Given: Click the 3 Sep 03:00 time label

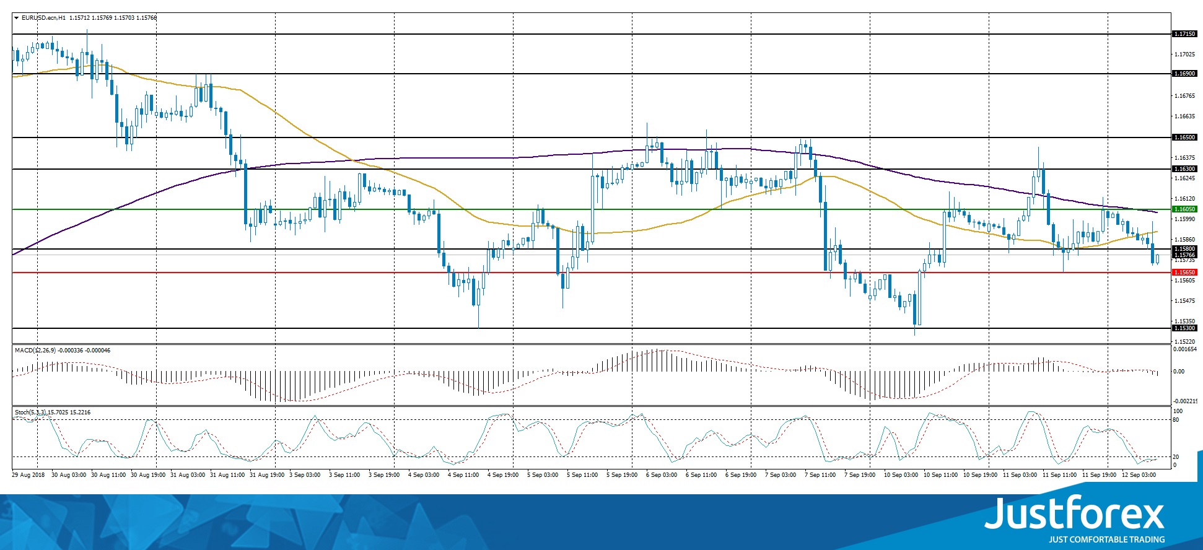Looking at the screenshot, I should [x=305, y=475].
